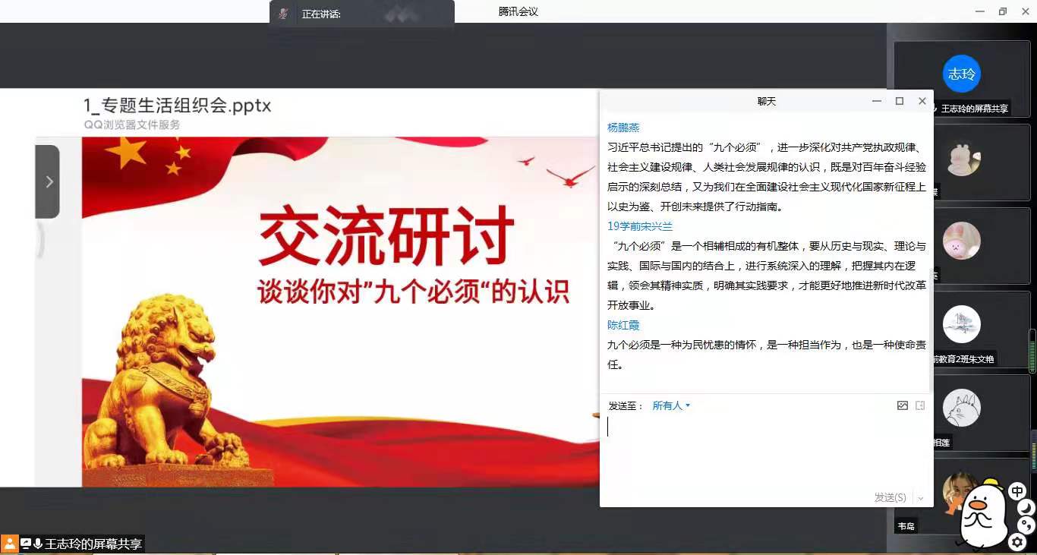Expand the slide panel with the right chevron

coord(49,181)
